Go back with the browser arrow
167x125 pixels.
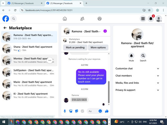4,10
